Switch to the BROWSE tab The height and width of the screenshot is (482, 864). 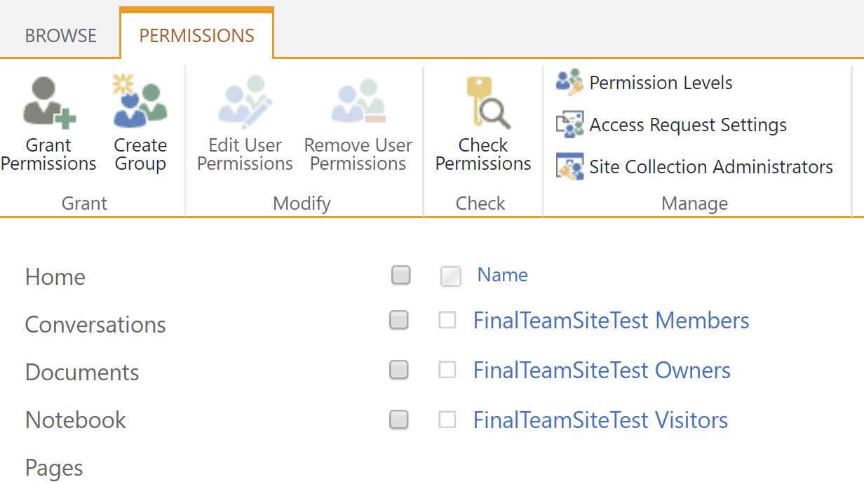coord(60,35)
